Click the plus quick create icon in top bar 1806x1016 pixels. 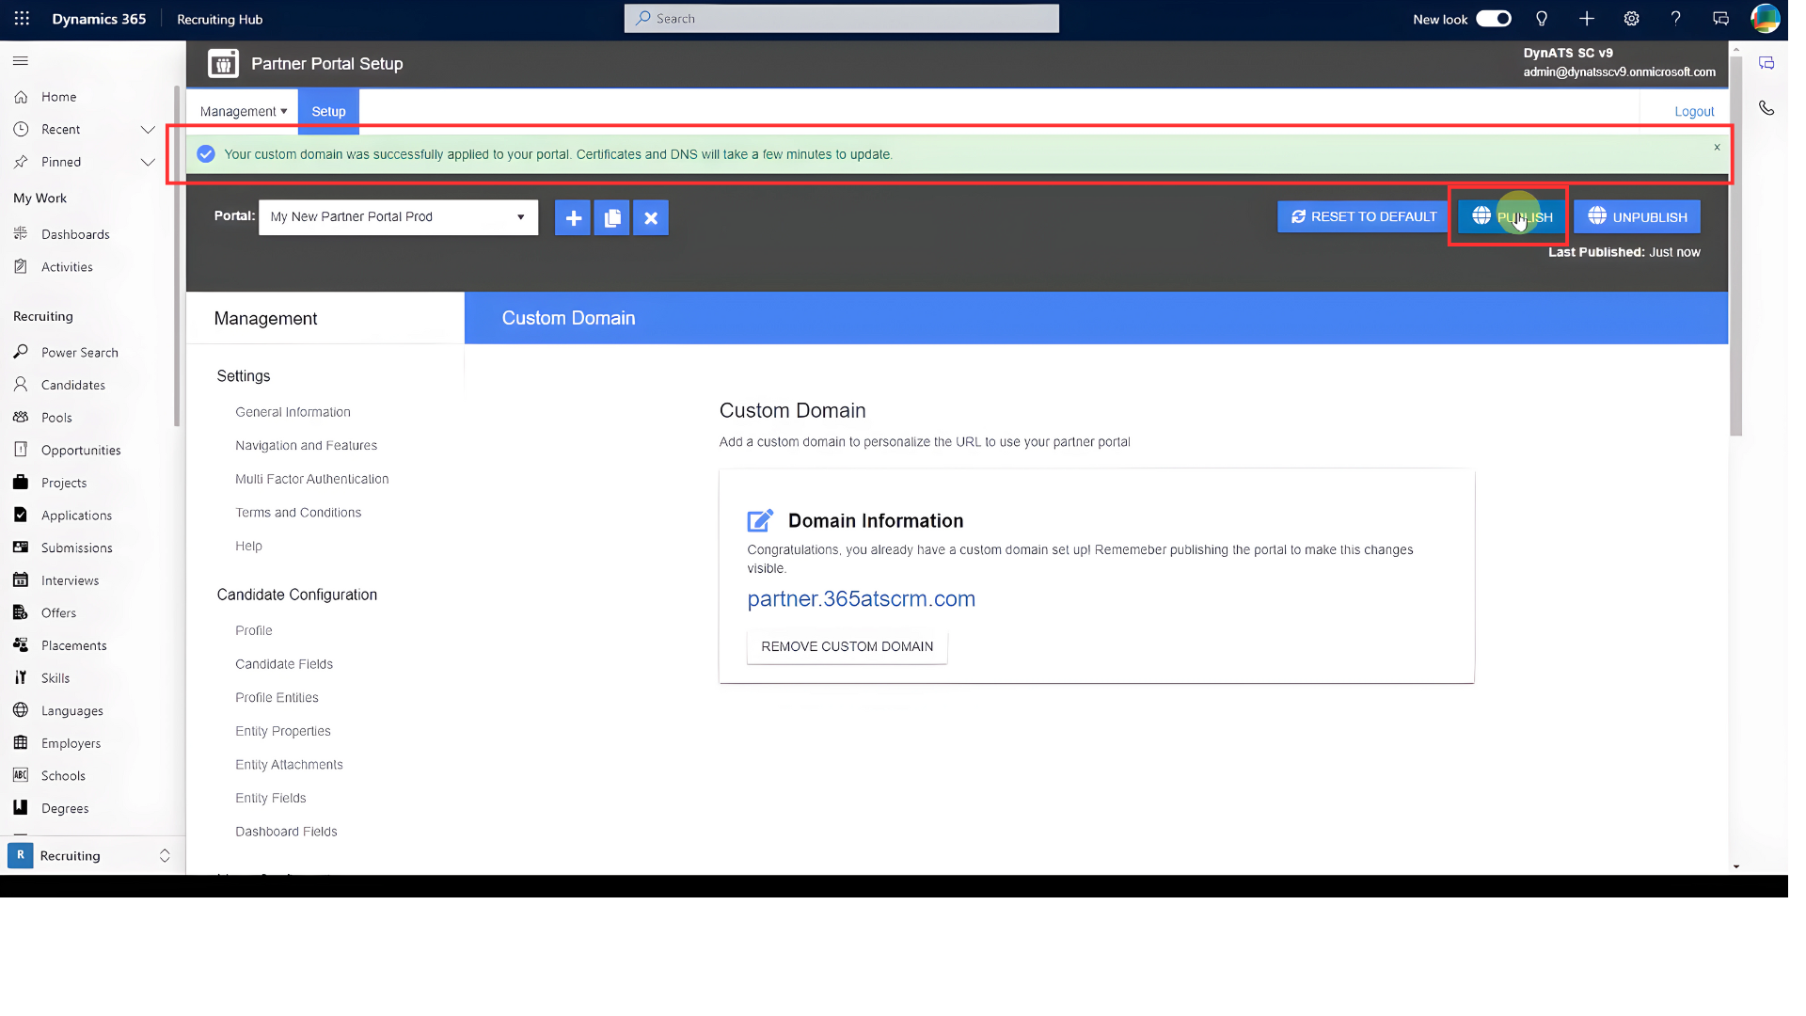tap(1587, 19)
